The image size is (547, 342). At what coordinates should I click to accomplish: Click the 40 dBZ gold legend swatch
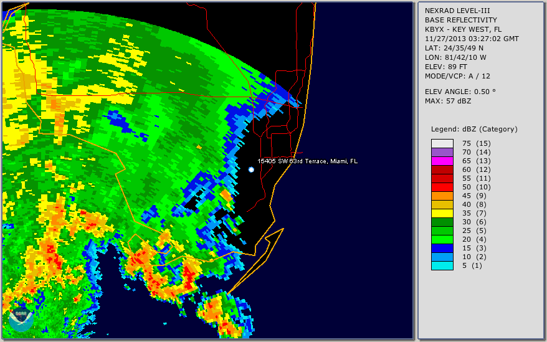point(442,204)
